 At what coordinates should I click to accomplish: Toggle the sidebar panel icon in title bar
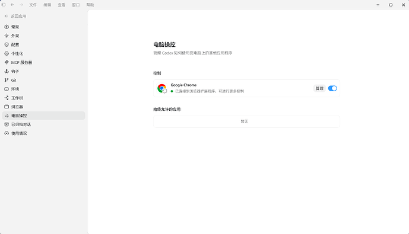[x=4, y=5]
